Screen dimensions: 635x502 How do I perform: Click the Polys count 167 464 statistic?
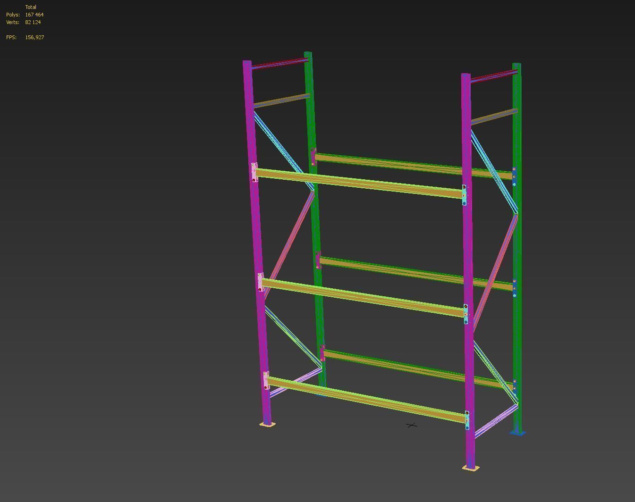click(x=34, y=15)
